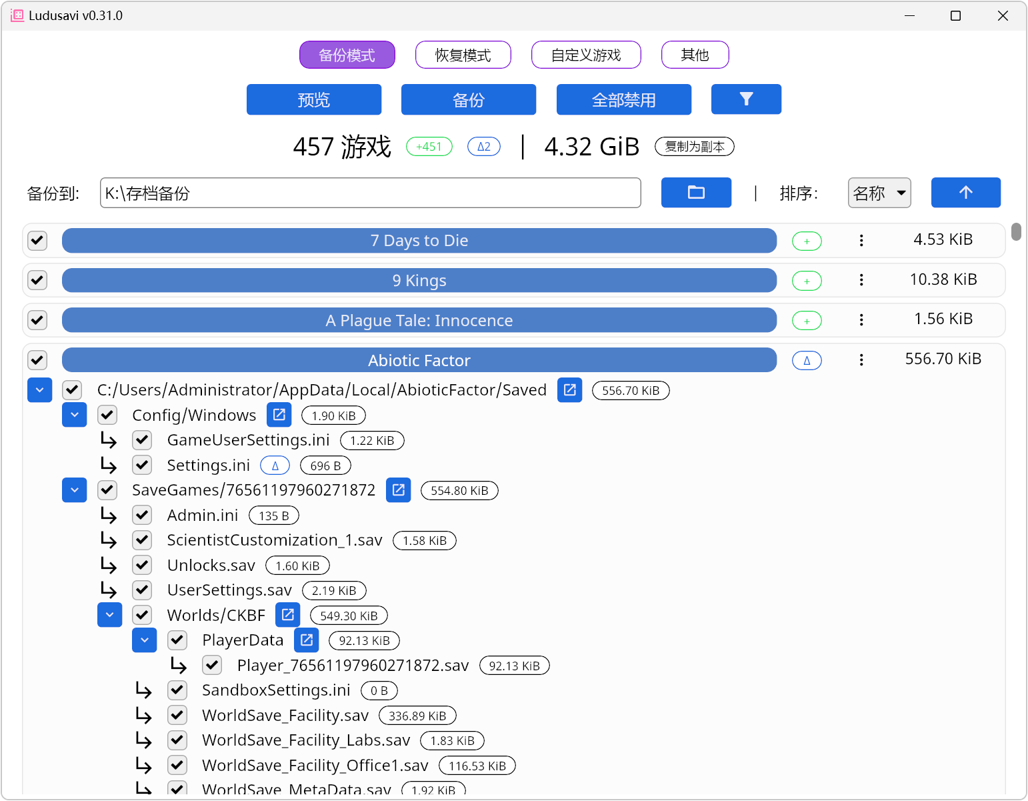
Task: Click the 全部禁用 button
Action: point(624,99)
